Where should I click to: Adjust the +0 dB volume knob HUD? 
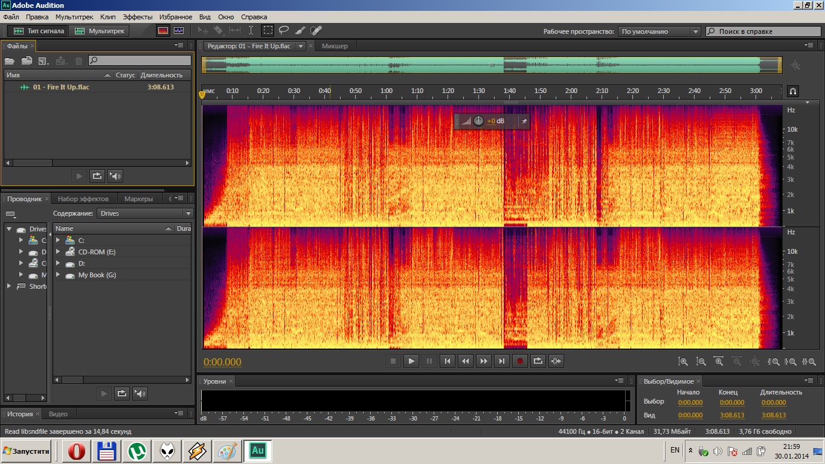[478, 121]
